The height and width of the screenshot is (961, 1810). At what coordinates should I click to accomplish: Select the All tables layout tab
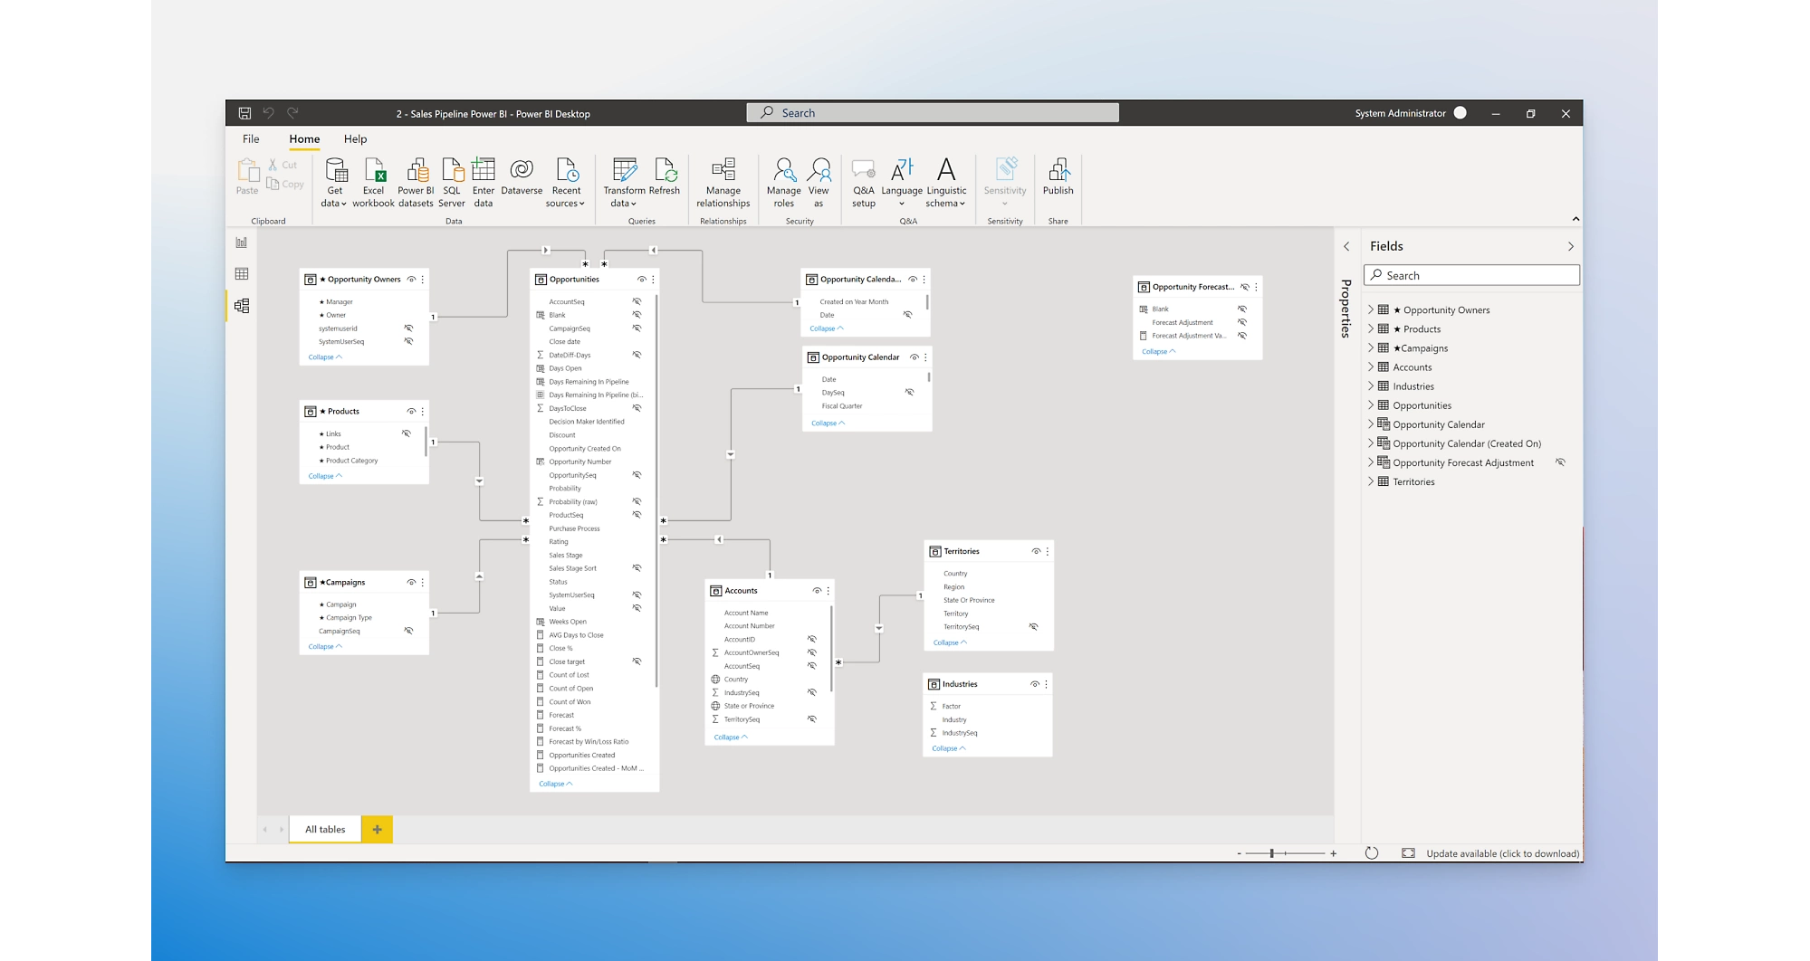coord(325,830)
